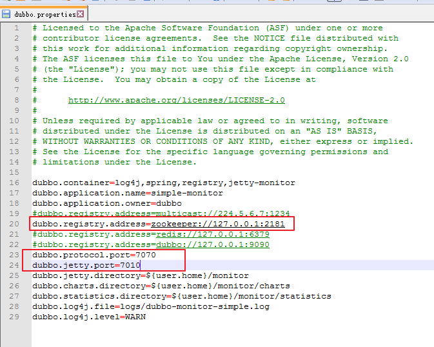Click comment 'the License. You may obtain a copy' line
Image resolution: width=434 pixels, height=347 pixels.
point(174,79)
